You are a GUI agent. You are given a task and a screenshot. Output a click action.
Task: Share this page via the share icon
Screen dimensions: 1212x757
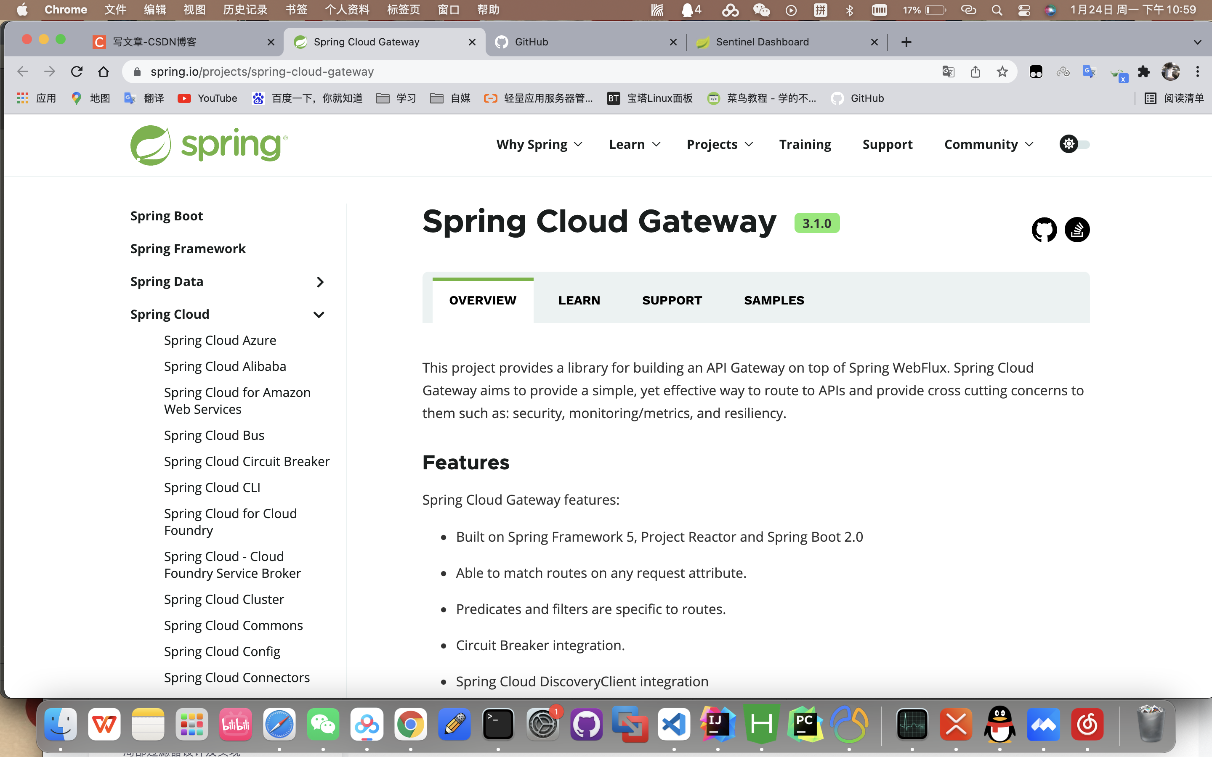tap(975, 71)
